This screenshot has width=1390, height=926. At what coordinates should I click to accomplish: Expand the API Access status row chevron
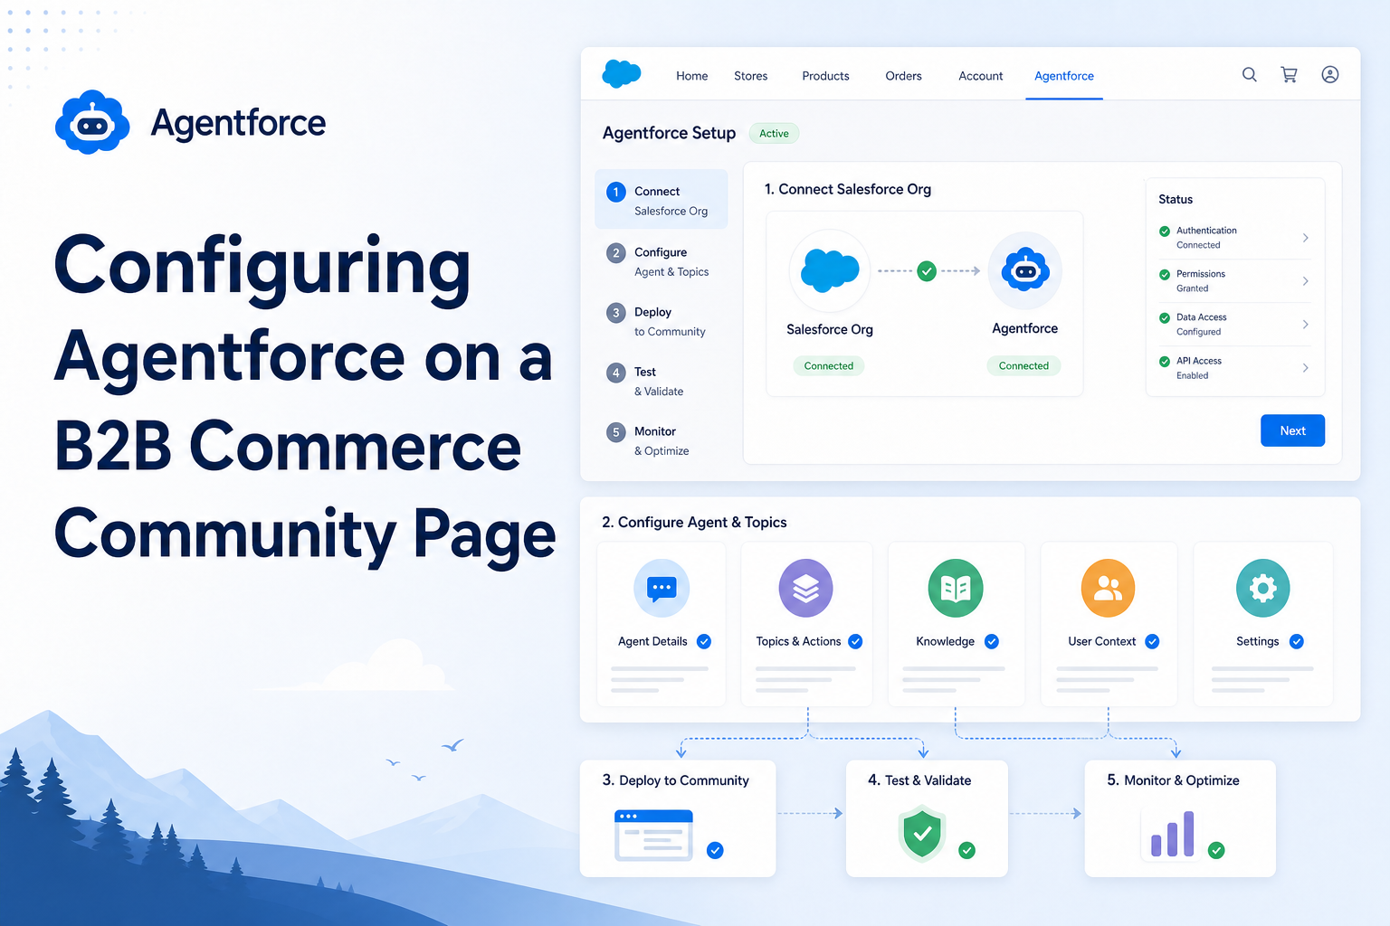pos(1305,368)
